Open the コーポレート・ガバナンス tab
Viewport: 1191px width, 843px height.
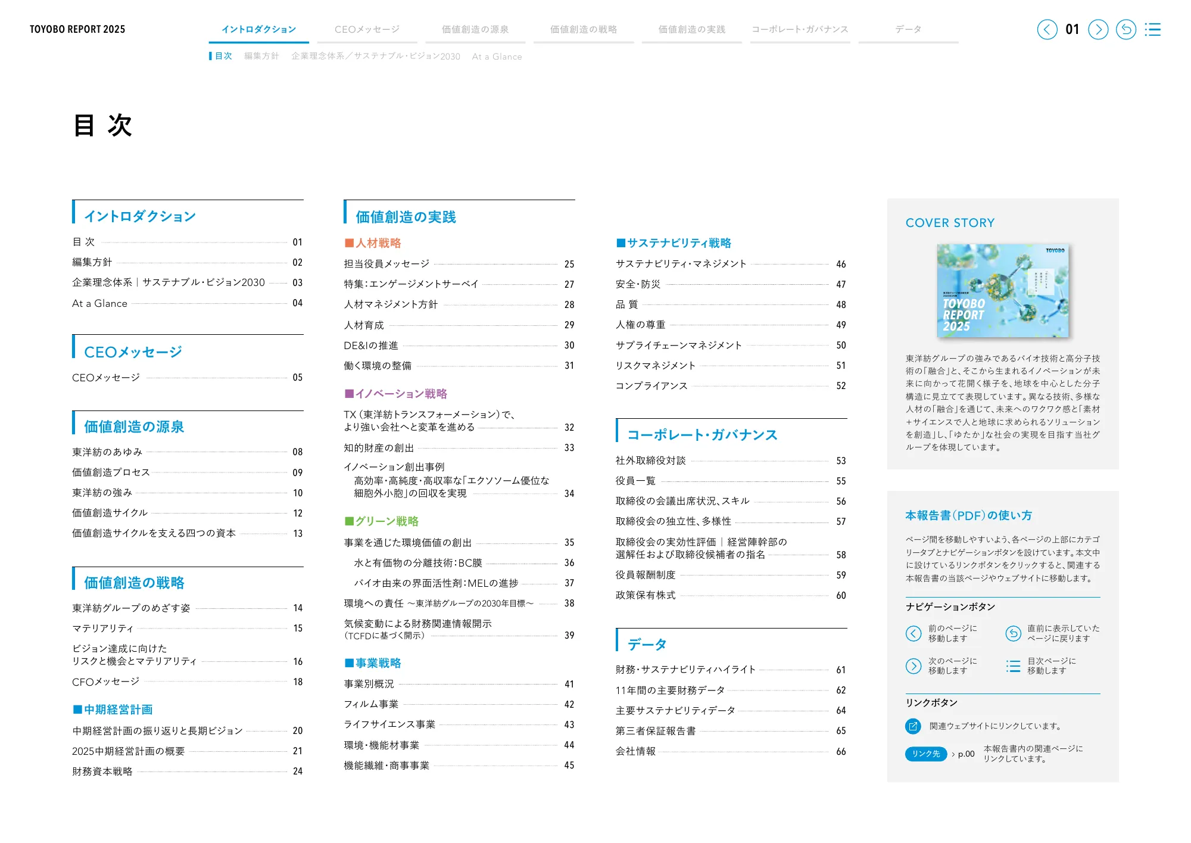[800, 28]
